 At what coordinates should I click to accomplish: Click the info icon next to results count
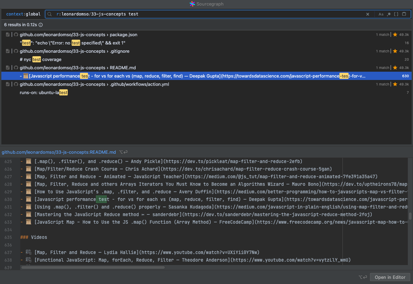point(41,25)
